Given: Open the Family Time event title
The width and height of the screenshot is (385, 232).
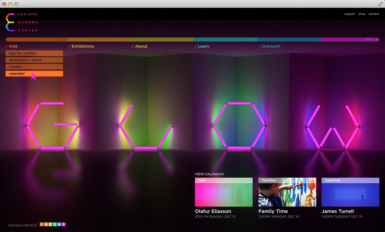Looking at the screenshot, I should 273,211.
